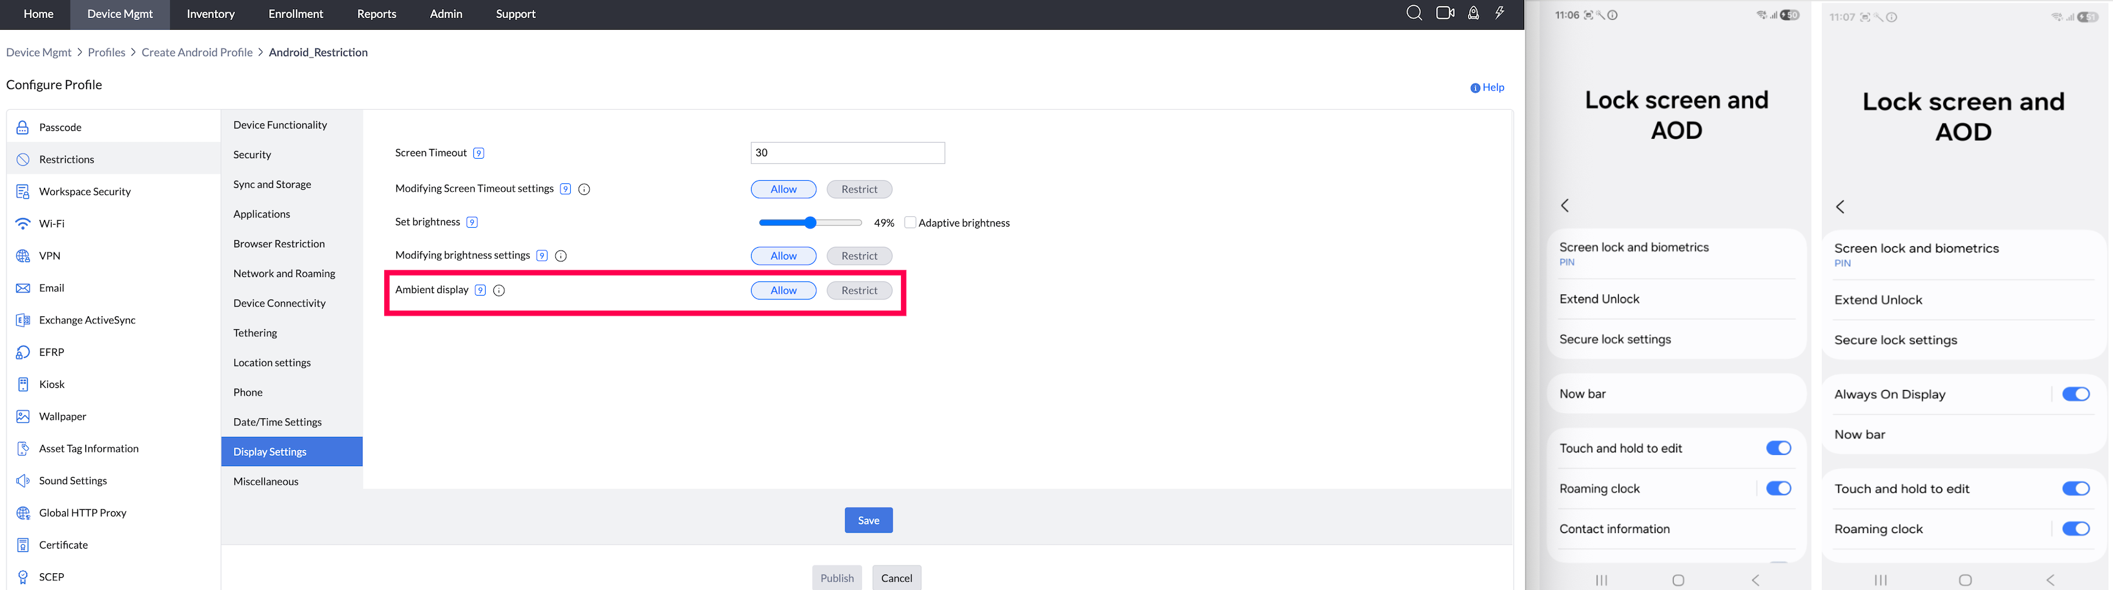Toggle Roaming clock on the 11:06 phone
The image size is (2113, 590).
click(x=1778, y=489)
